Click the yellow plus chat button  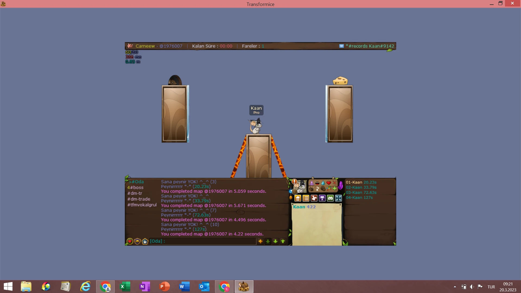(x=260, y=241)
